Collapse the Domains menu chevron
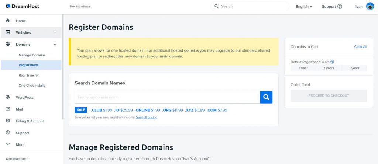Image resolution: width=378 pixels, height=164 pixels. [x=55, y=44]
